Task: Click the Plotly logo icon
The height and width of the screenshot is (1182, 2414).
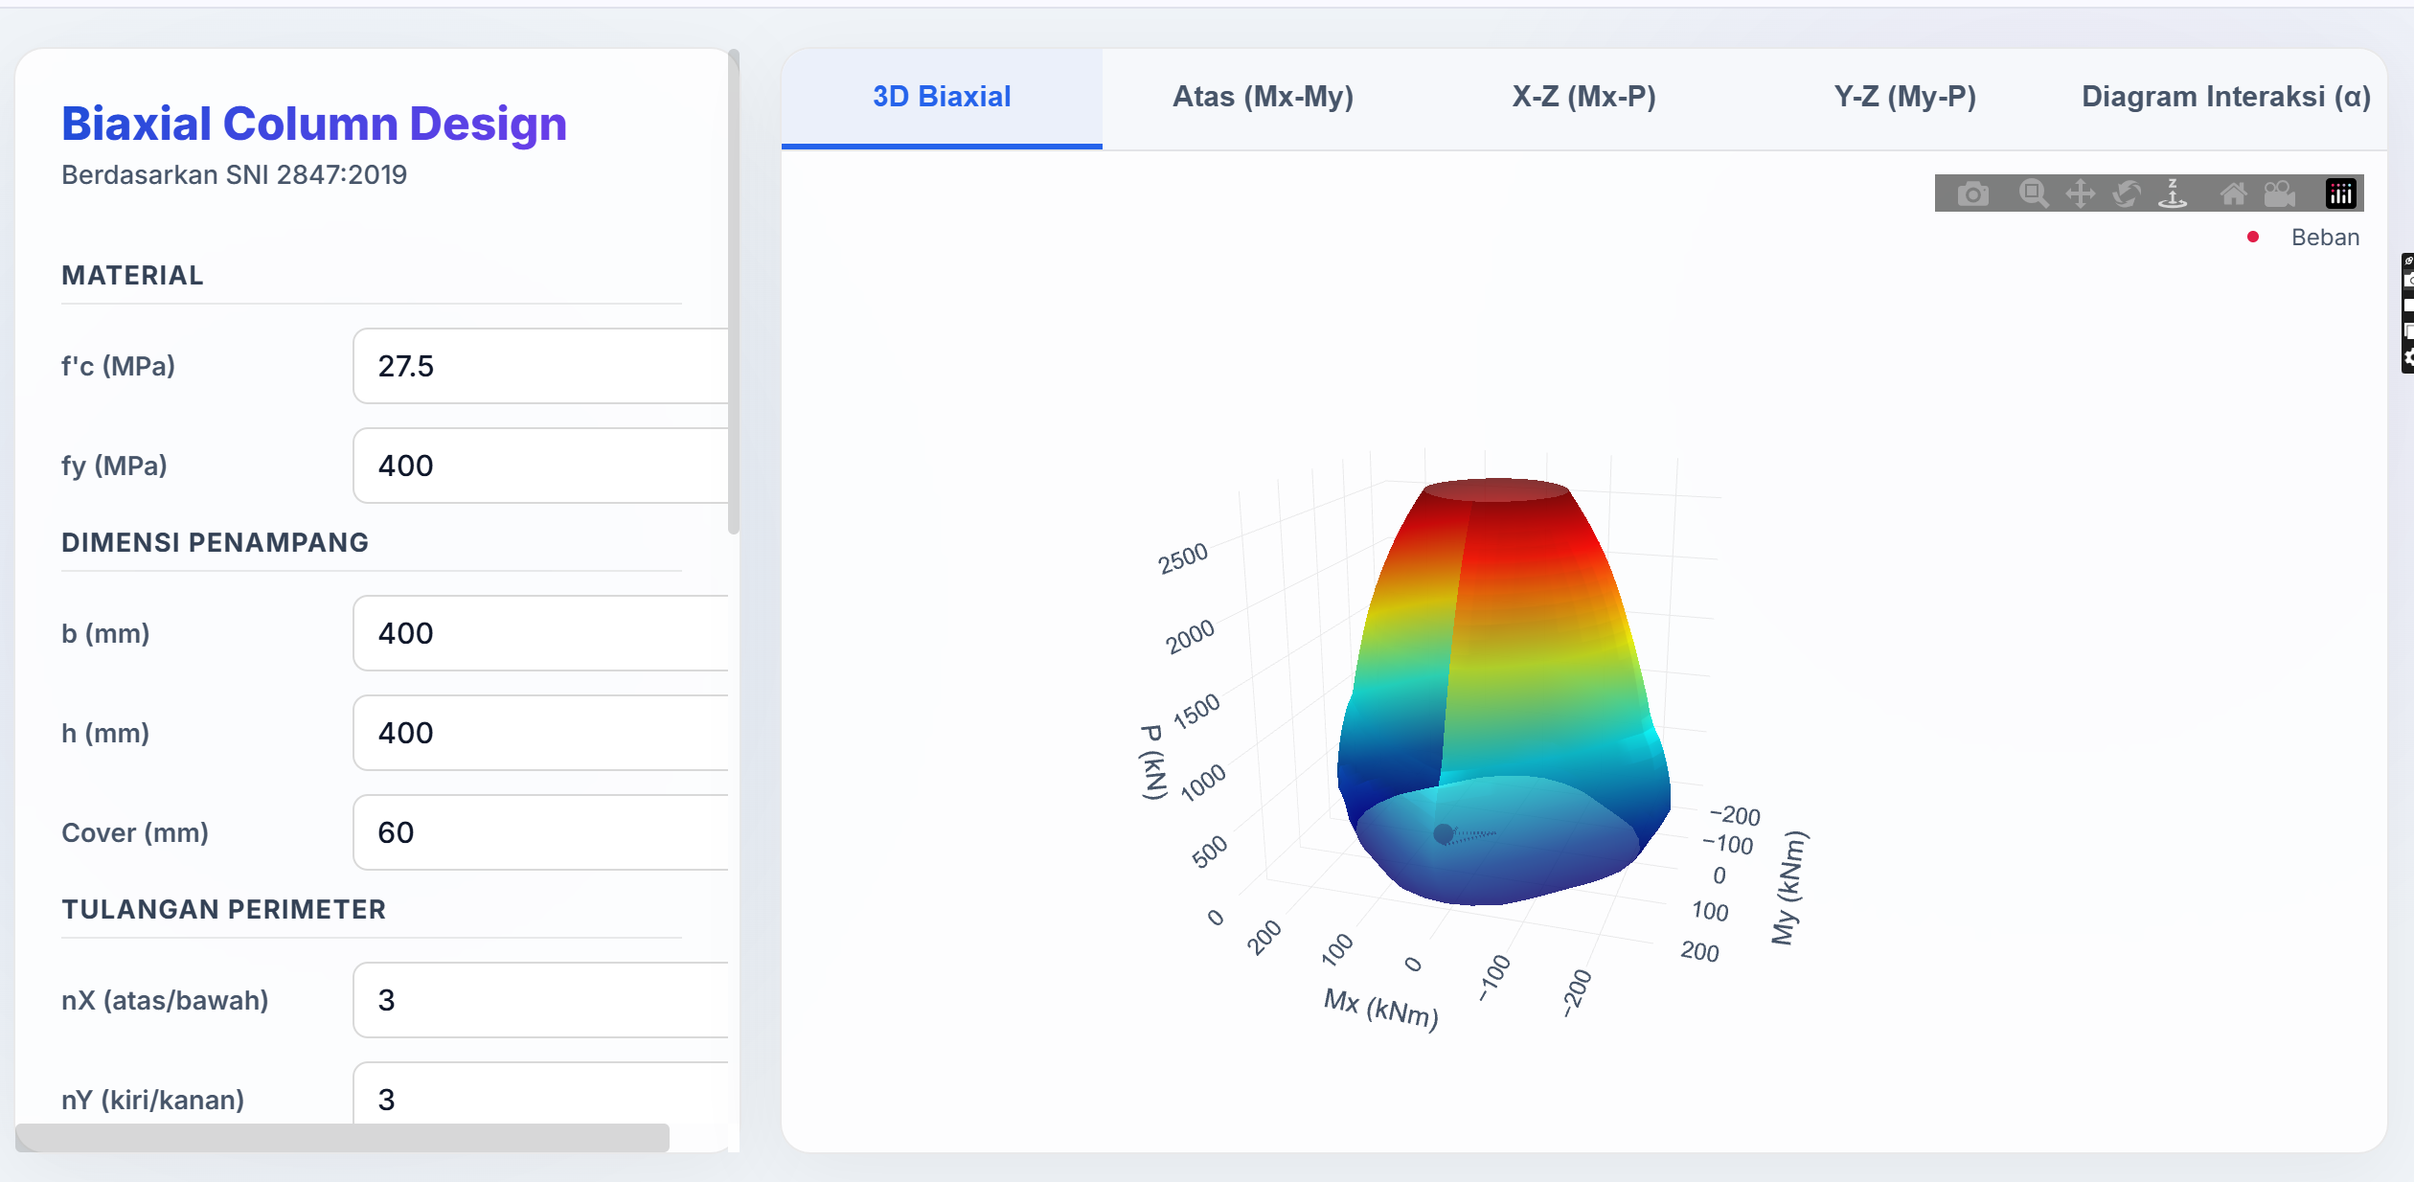Action: pyautogui.click(x=2340, y=194)
